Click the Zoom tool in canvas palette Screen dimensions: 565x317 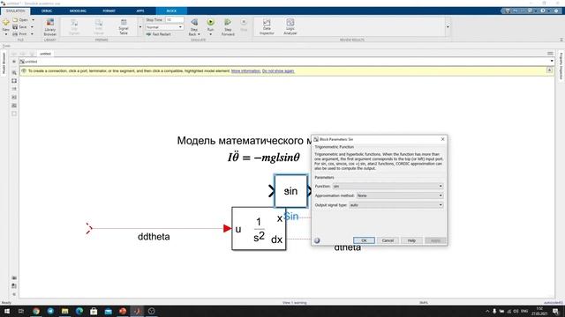click(x=14, y=72)
